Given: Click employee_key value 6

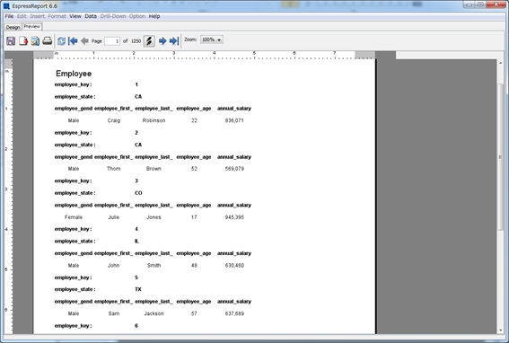Looking at the screenshot, I should [136, 325].
